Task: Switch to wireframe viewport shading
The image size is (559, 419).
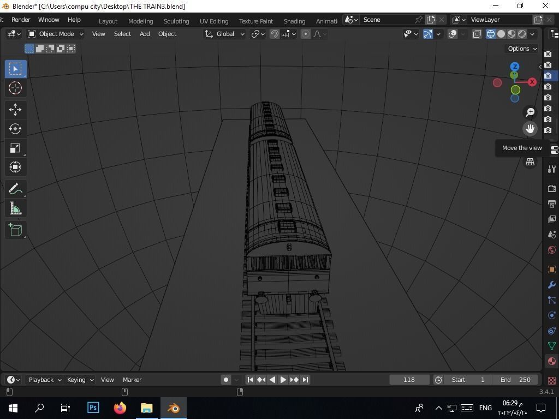Action: (x=491, y=34)
